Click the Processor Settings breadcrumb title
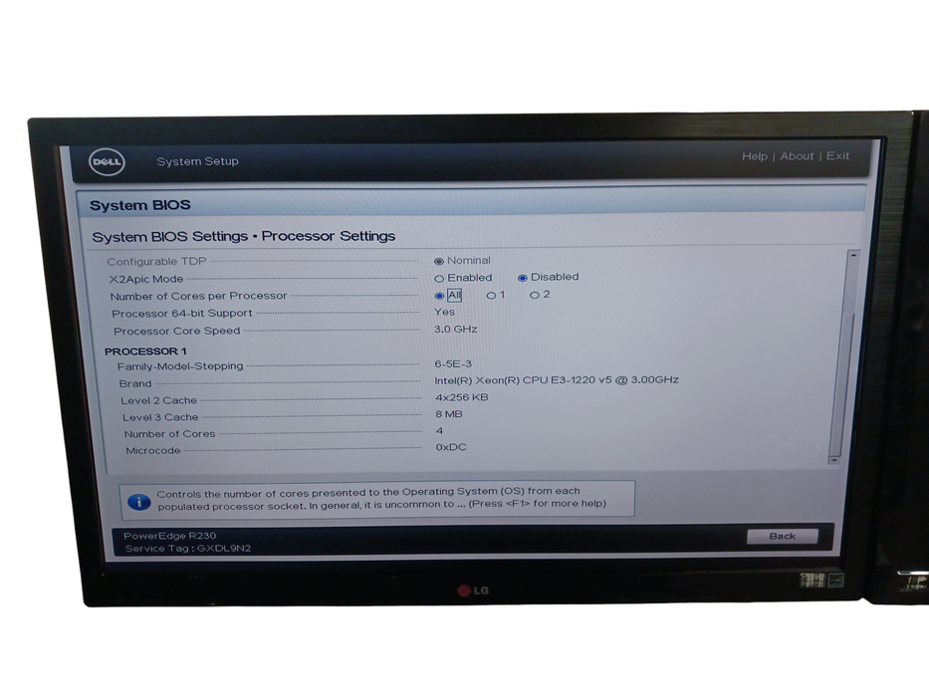The image size is (929, 697). coord(329,236)
